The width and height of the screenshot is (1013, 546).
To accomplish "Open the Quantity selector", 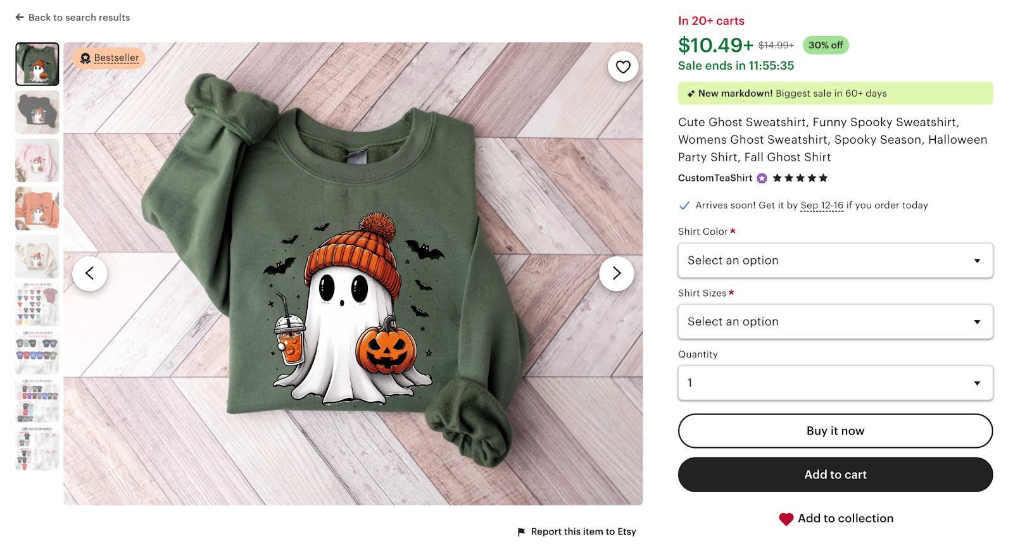I will (835, 383).
